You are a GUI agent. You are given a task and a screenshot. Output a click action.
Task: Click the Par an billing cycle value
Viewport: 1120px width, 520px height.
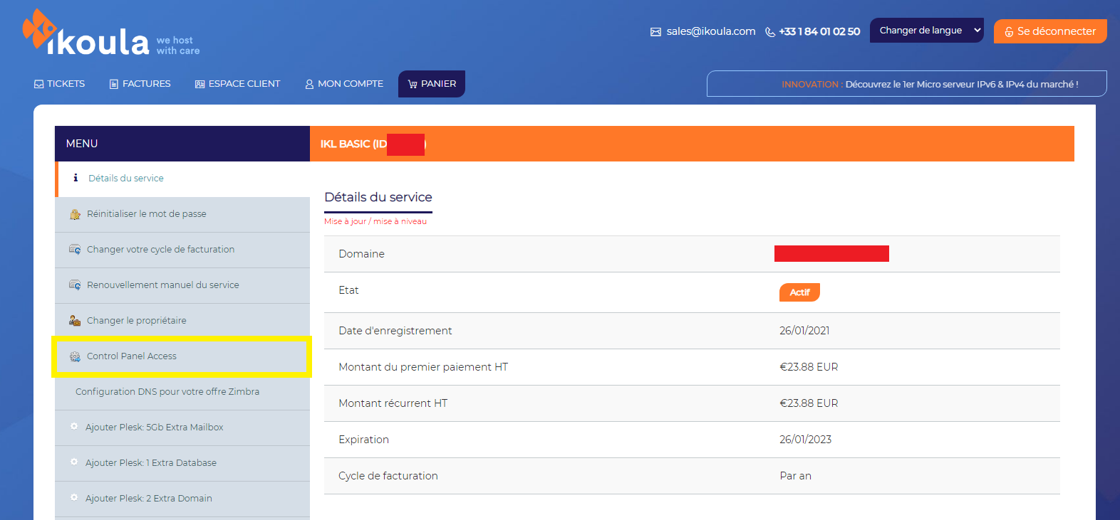(795, 476)
